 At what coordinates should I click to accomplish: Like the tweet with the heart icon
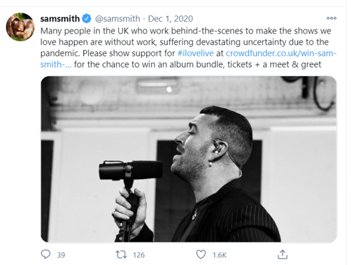(201, 255)
